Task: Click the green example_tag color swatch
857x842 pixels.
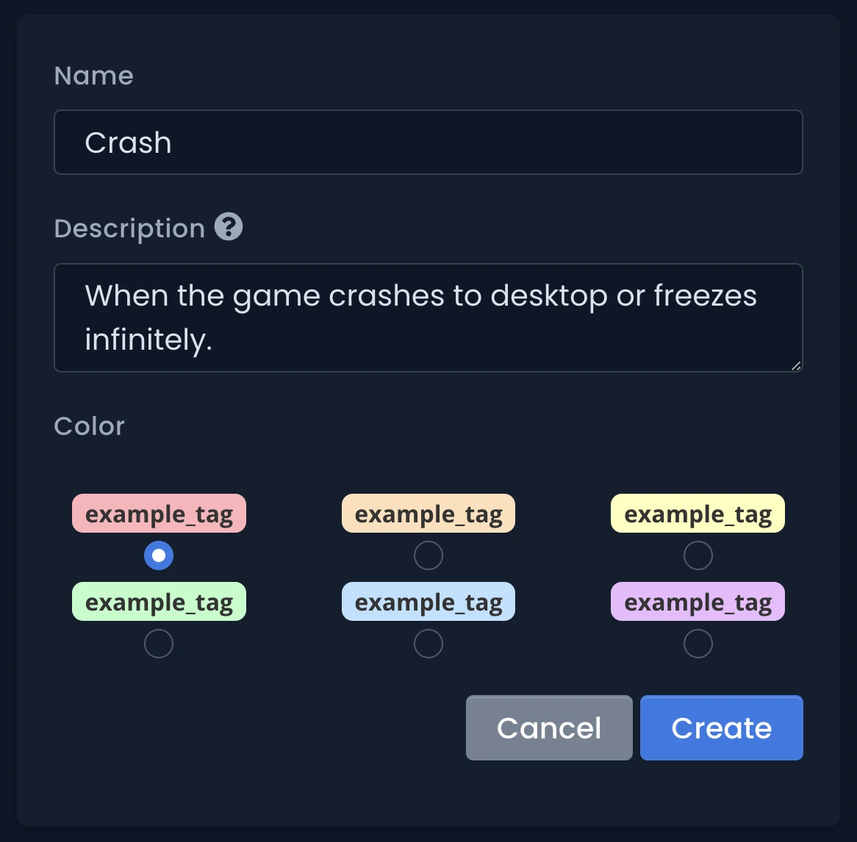Action: (x=159, y=601)
